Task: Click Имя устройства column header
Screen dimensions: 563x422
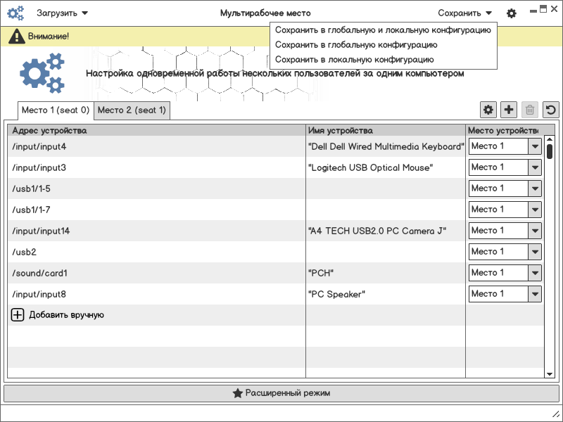Action: pyautogui.click(x=386, y=130)
